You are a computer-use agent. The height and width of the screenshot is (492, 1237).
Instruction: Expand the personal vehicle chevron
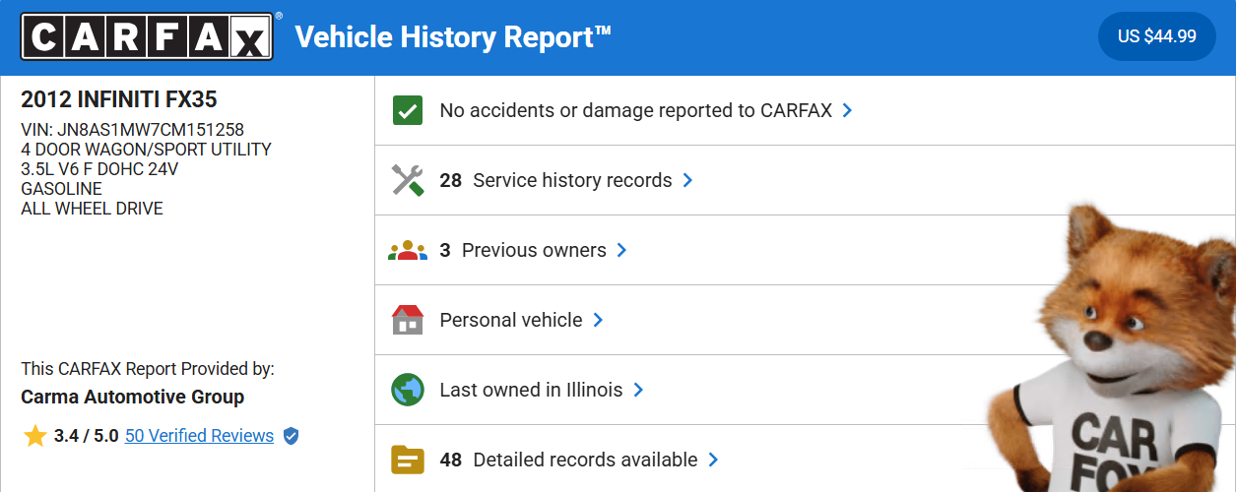(x=598, y=320)
